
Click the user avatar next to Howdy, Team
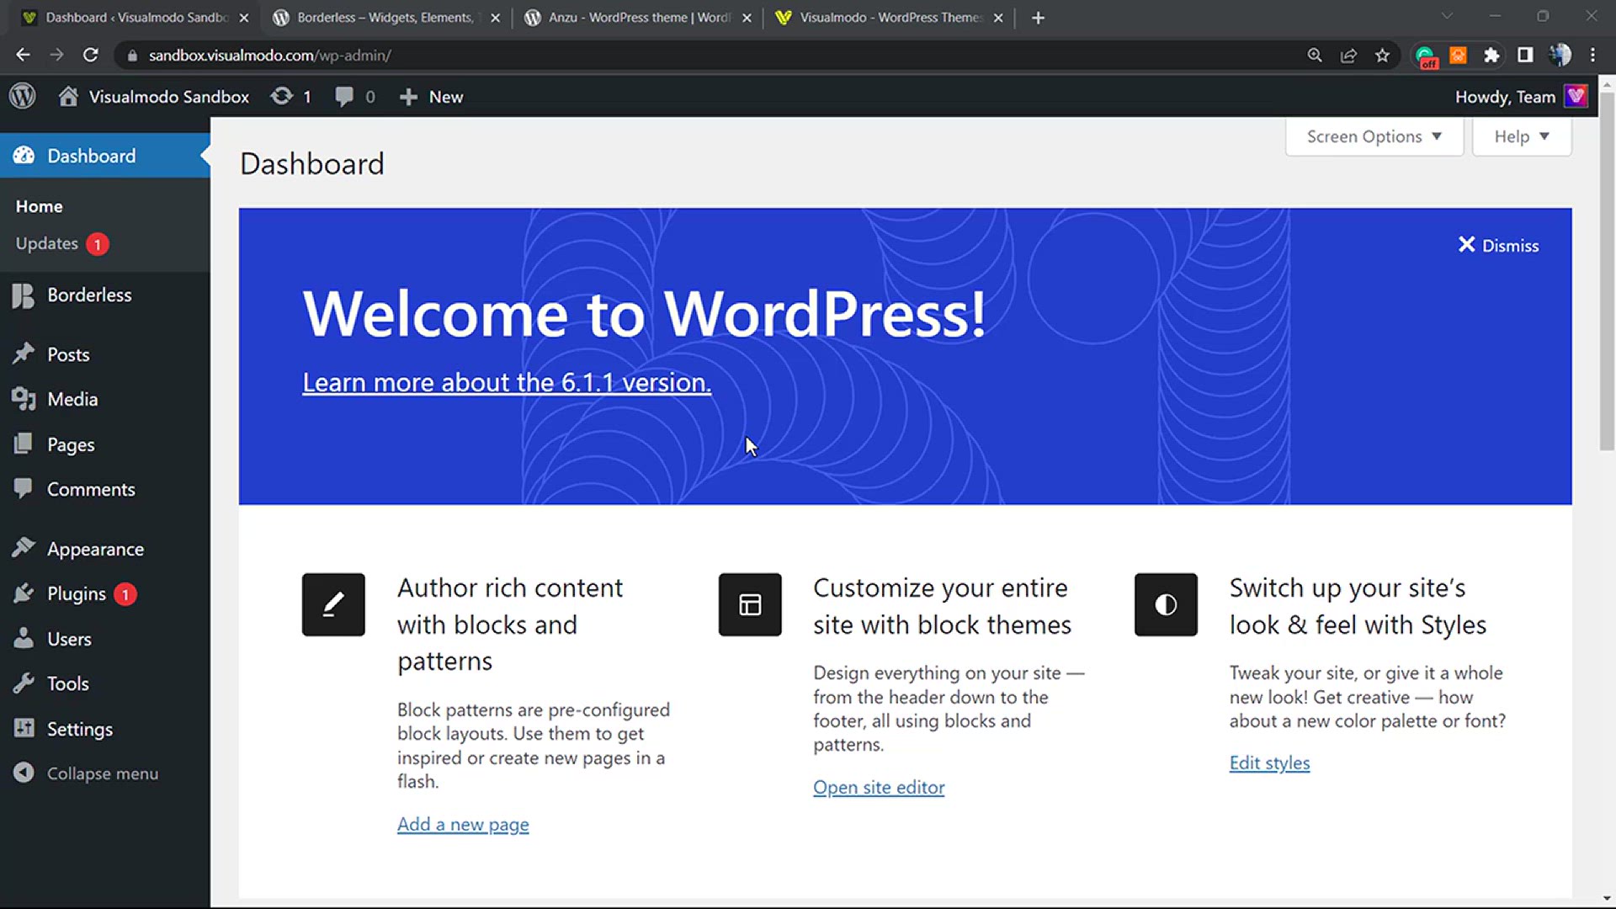point(1576,97)
